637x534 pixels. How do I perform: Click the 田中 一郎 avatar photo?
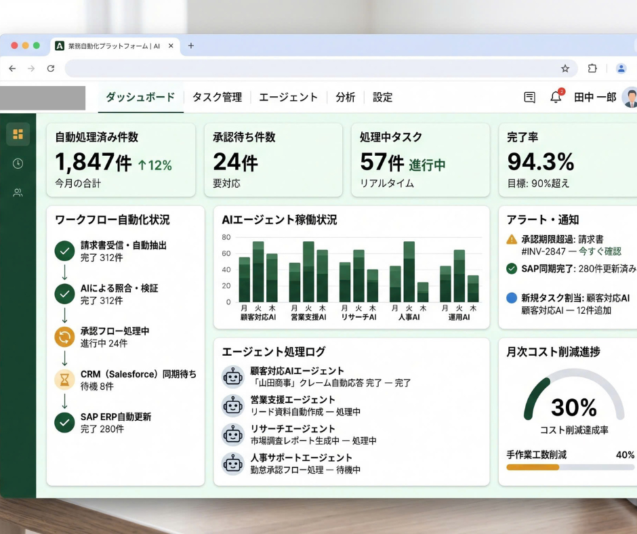tap(630, 97)
